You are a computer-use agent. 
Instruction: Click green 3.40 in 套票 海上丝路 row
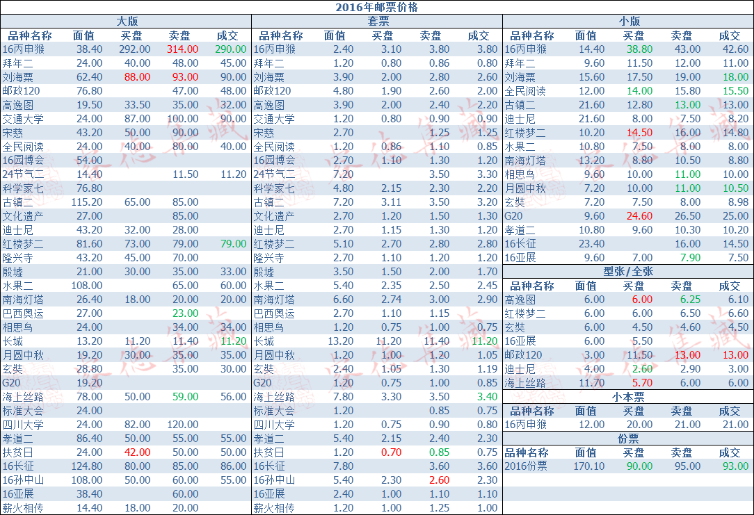[x=487, y=397]
